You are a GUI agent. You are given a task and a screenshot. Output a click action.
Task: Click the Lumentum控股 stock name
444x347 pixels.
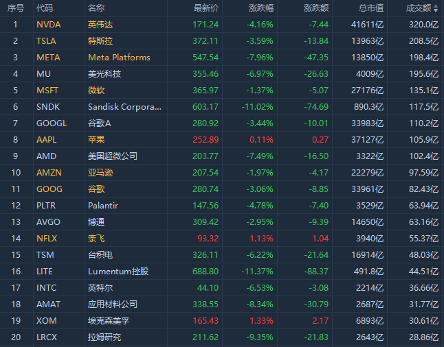tap(118, 271)
